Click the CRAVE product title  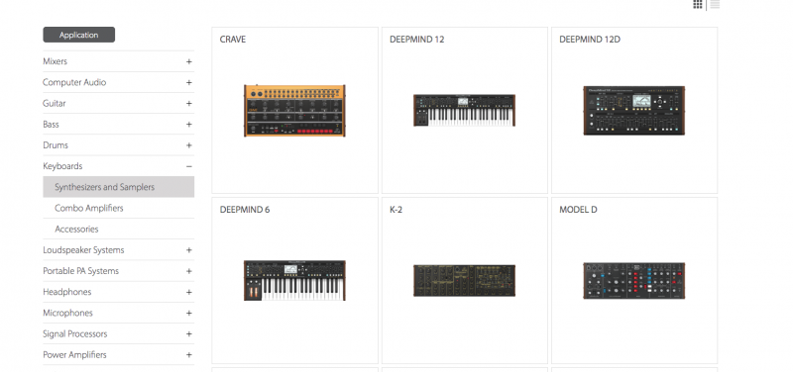[x=233, y=40]
